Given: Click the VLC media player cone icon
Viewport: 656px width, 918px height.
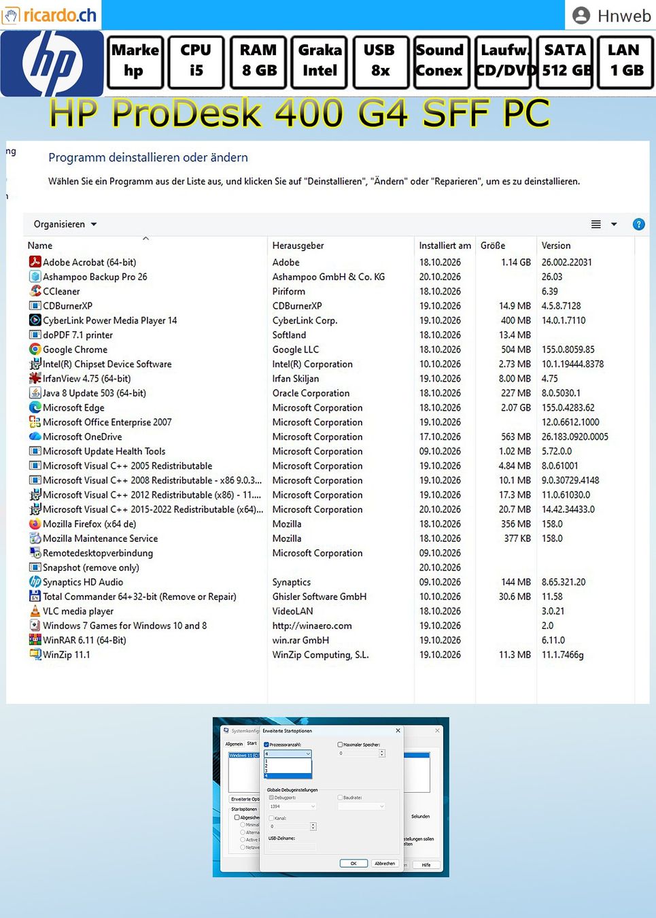Looking at the screenshot, I should coord(35,611).
